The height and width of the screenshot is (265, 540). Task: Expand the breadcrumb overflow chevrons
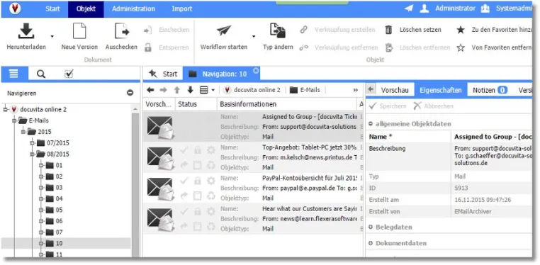356,90
